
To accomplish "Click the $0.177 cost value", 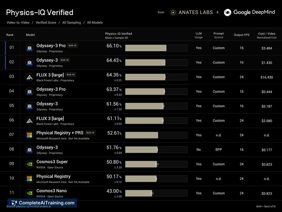I will click(x=267, y=150).
